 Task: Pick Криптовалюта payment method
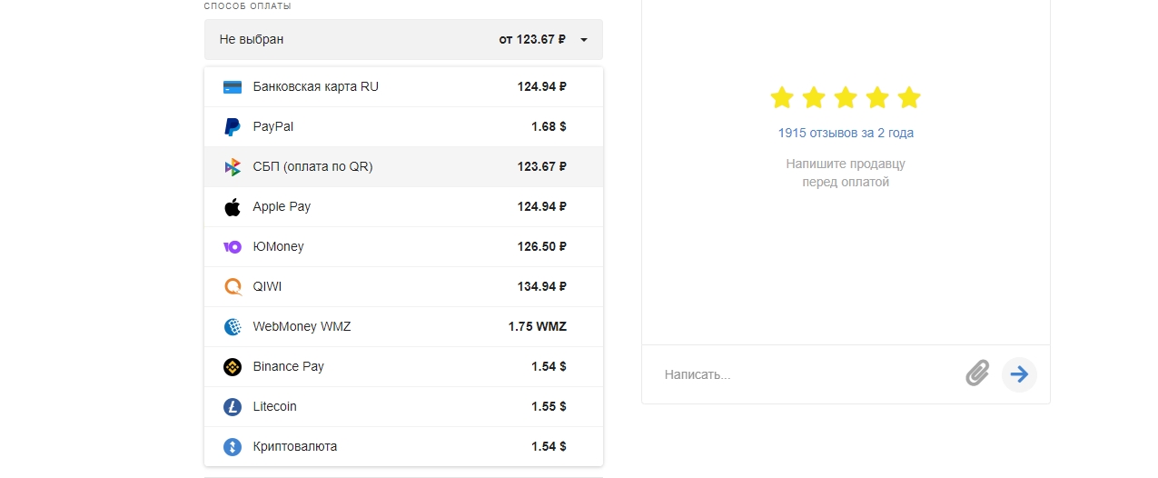pos(403,447)
